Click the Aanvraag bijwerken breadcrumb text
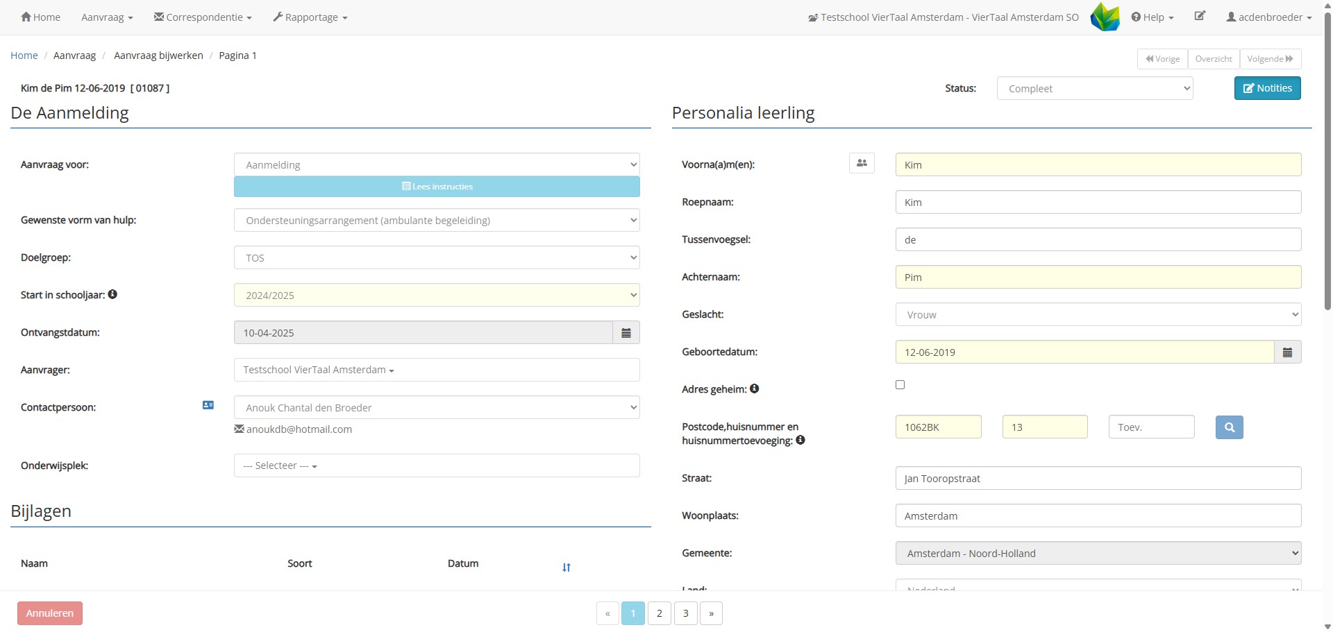This screenshot has height=632, width=1333. (158, 55)
